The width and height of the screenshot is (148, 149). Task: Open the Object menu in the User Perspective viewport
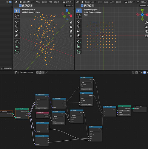56,2
